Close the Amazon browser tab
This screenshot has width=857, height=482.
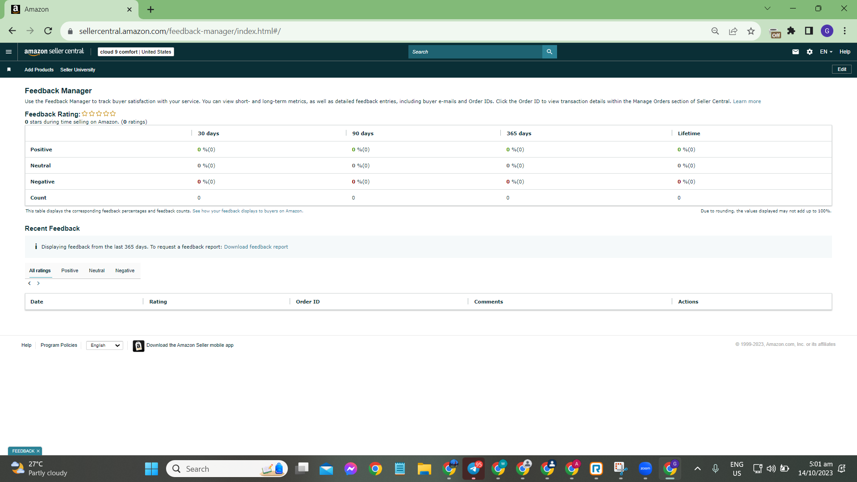click(129, 9)
